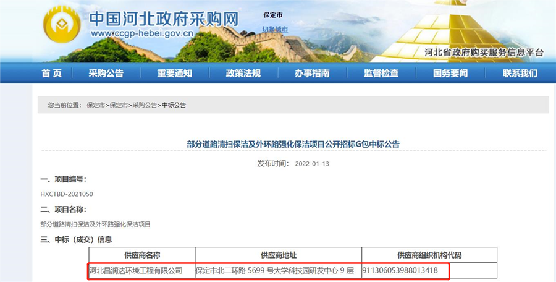Click 河北省政府购买服务信息平台 banner text
Image resolution: width=556 pixels, height=282 pixels.
pos(484,53)
